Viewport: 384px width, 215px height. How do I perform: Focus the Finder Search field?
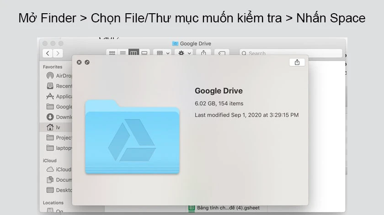tap(291, 53)
